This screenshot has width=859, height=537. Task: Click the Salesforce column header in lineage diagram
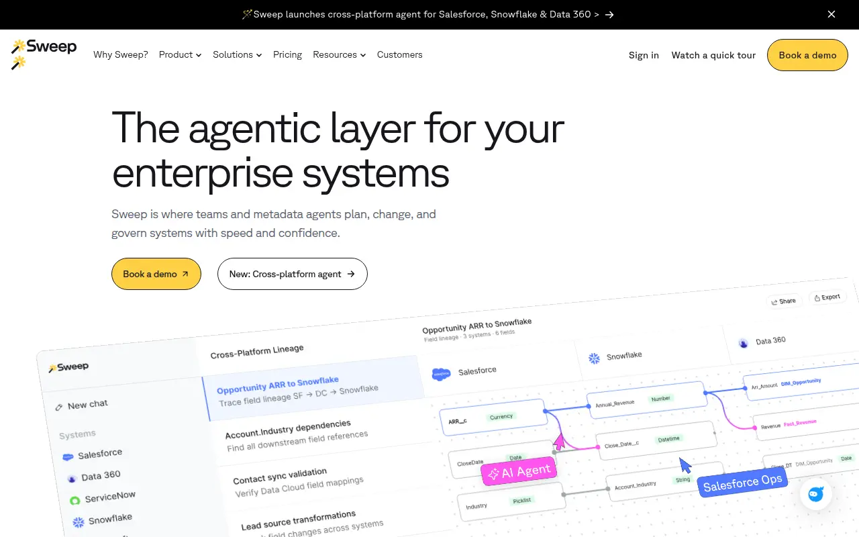coord(464,372)
